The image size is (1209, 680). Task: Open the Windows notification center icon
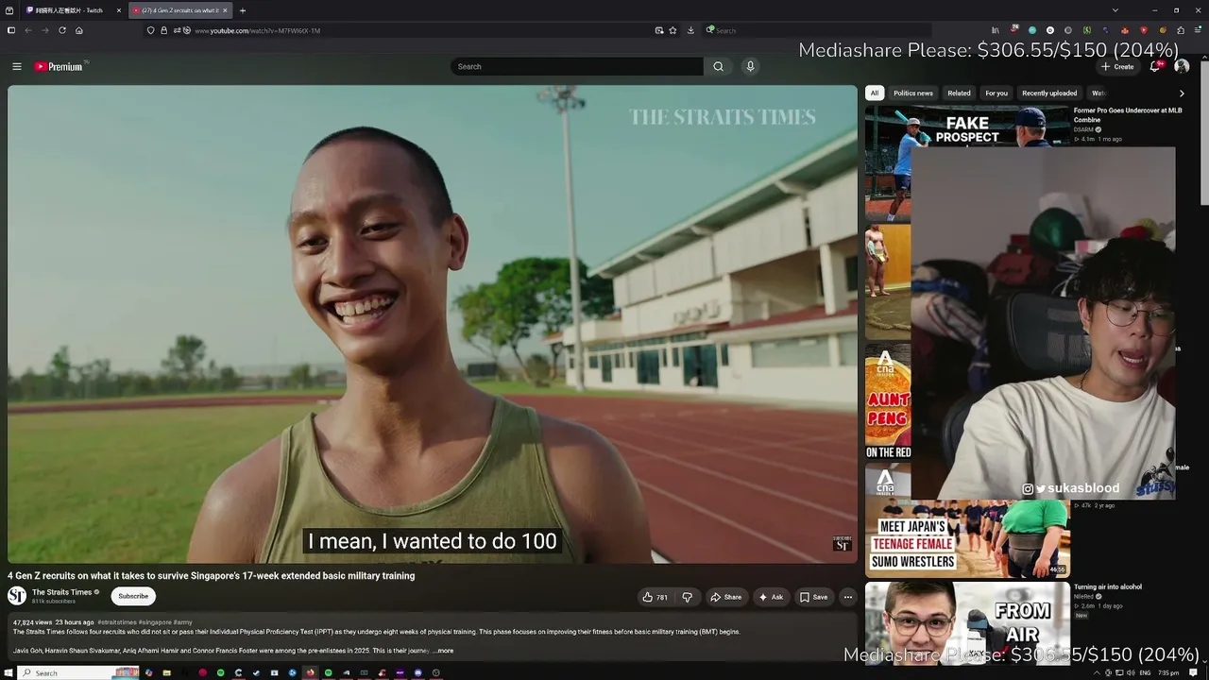[x=1193, y=672]
